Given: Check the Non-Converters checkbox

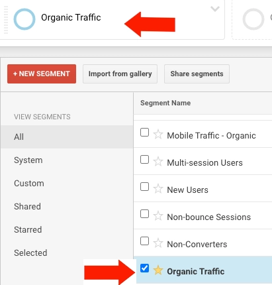Looking at the screenshot, I should point(144,241).
